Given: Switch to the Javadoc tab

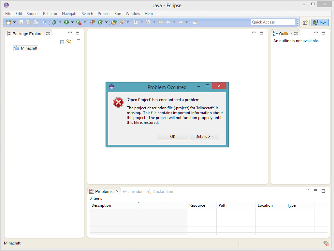Looking at the screenshot, I should 133,192.
